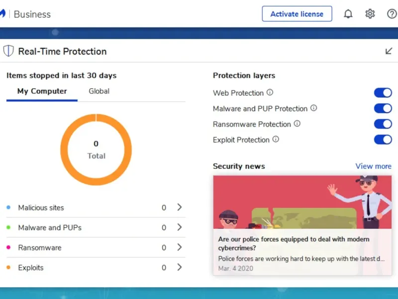This screenshot has height=299, width=398.
Task: Click the Web Protection info icon
Action: point(270,93)
